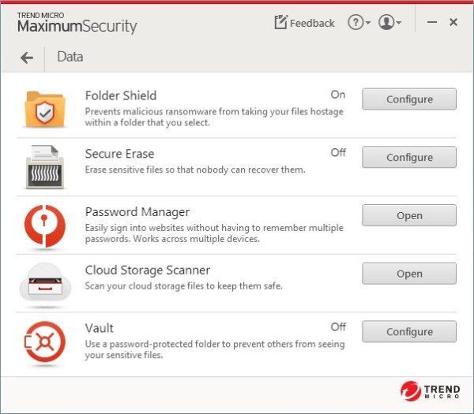Click the Feedback pencil icon

pos(280,22)
